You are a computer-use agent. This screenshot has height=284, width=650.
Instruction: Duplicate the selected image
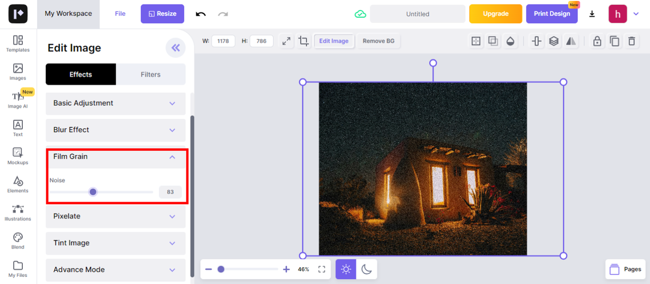point(614,41)
